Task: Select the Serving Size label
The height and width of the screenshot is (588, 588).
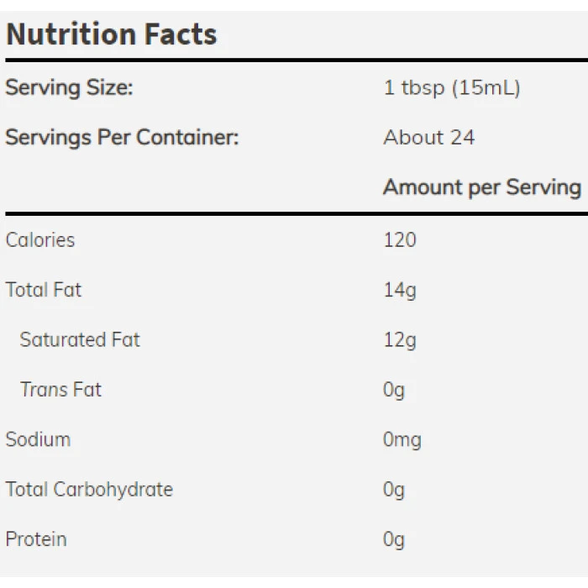Action: (x=69, y=87)
